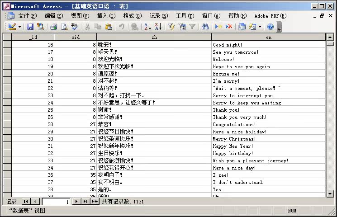
Task: Open Print Preview from the toolbar
Action: (64, 27)
